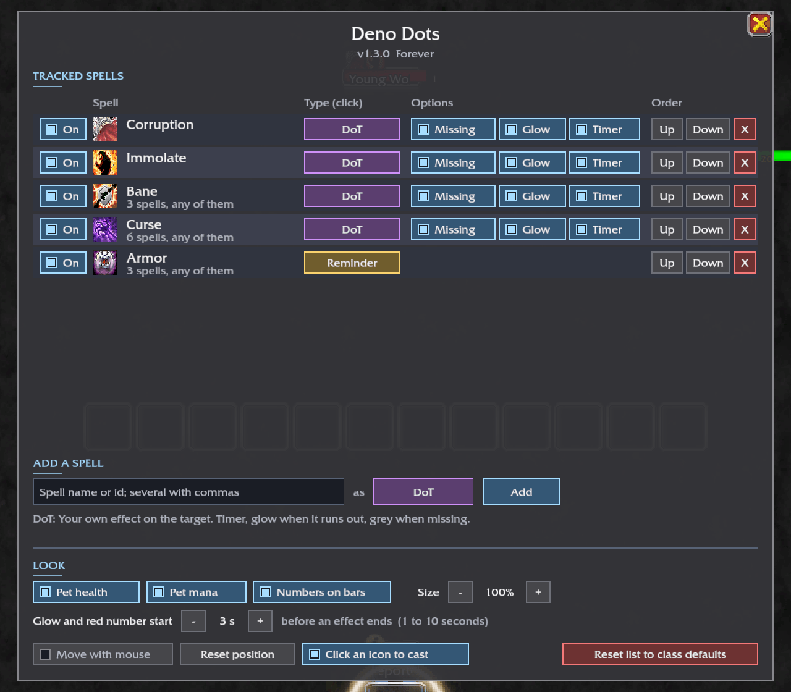This screenshot has width=791, height=692.
Task: Toggle Click an icon to cast
Action: click(386, 654)
